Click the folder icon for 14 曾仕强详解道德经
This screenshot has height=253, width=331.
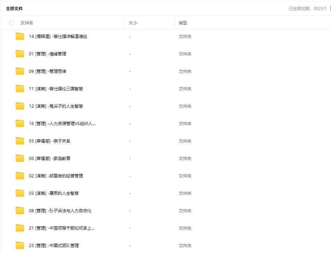(x=20, y=36)
